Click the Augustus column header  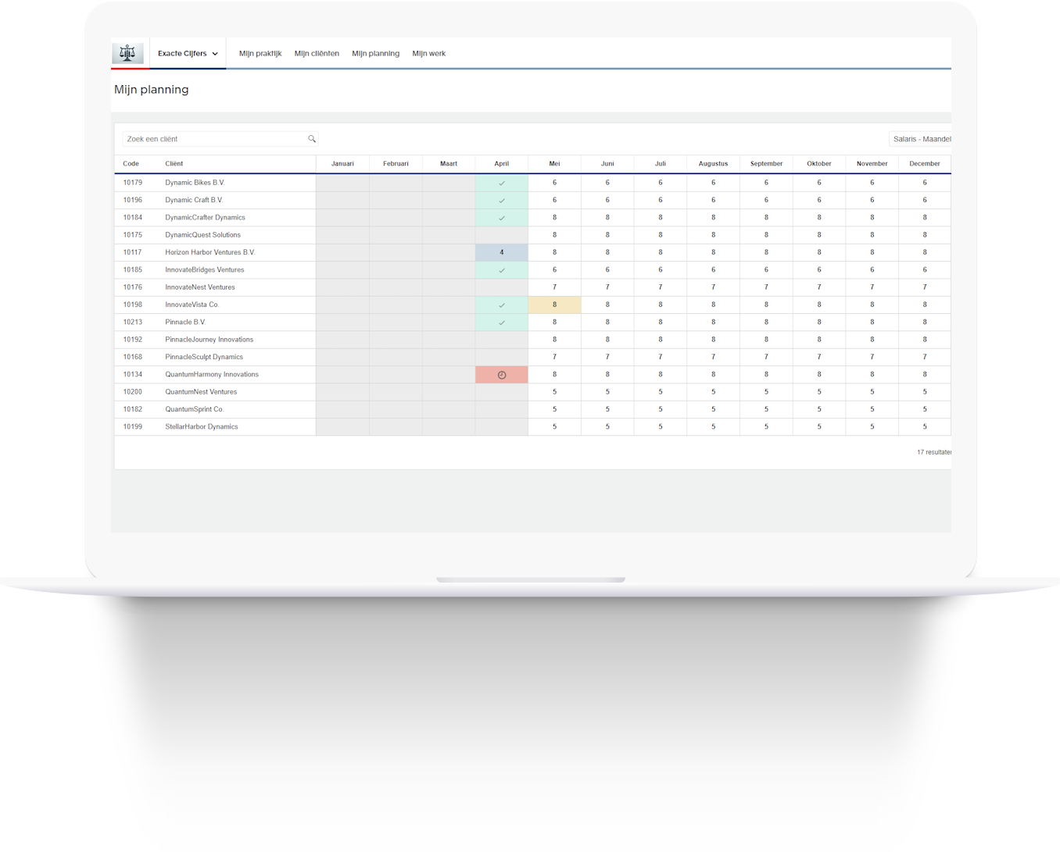click(713, 164)
